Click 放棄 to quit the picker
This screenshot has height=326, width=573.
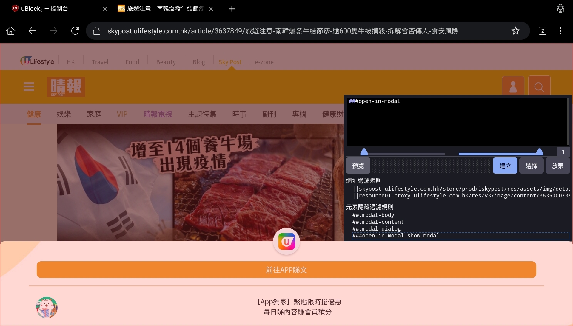[557, 166]
